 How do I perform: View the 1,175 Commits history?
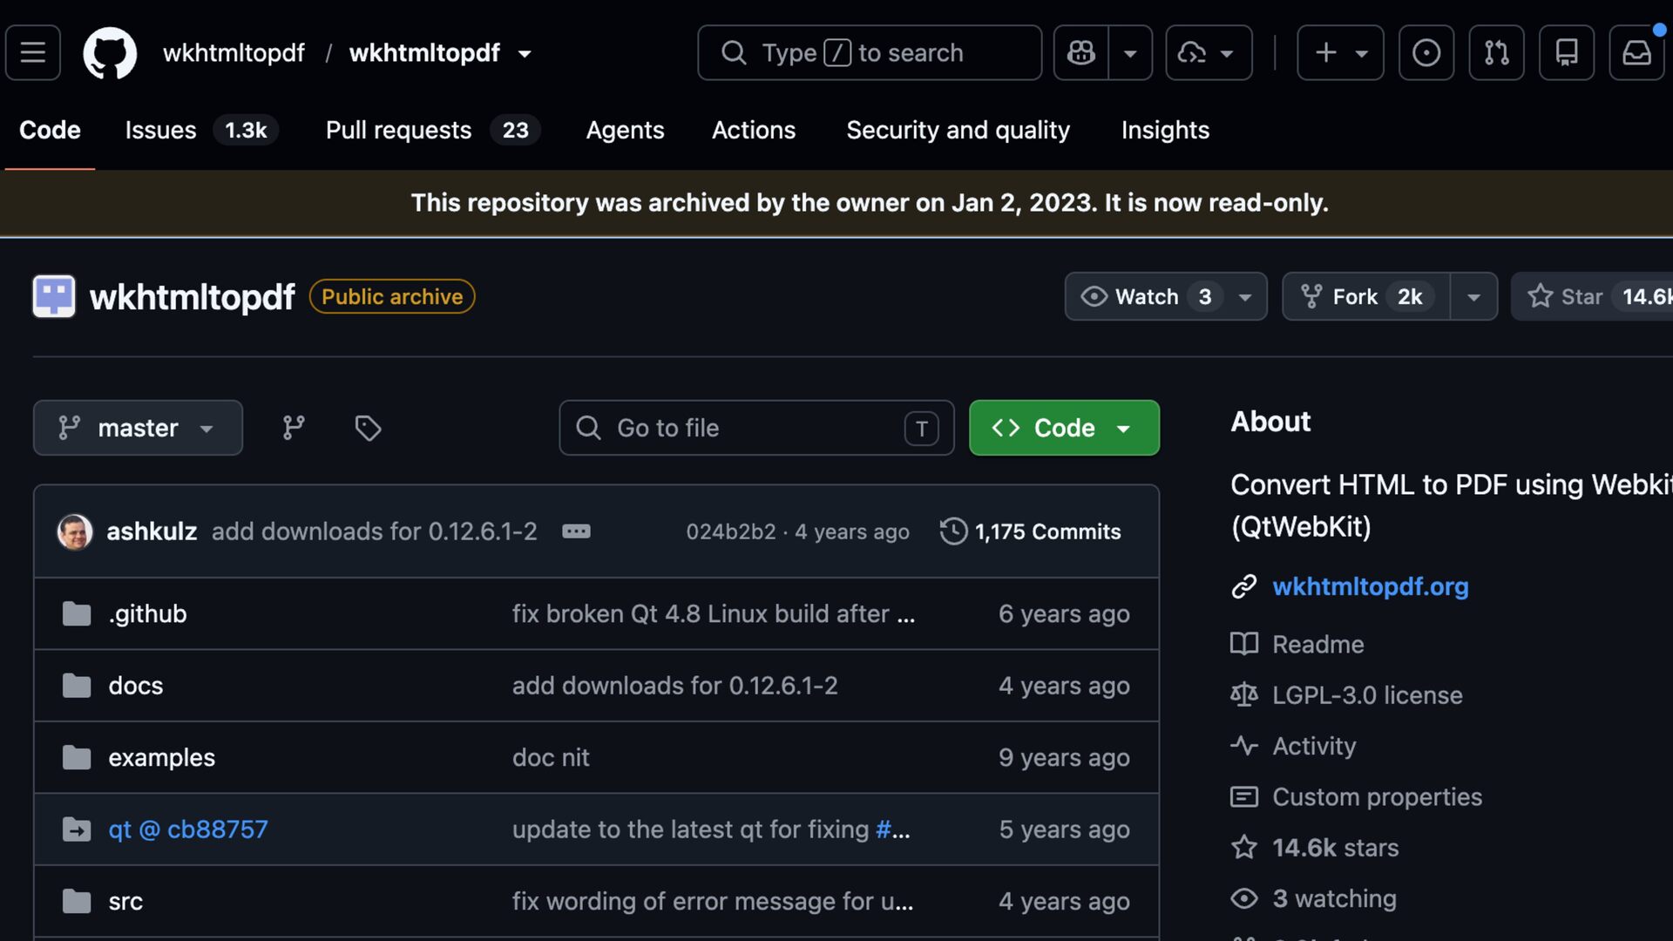tap(1031, 531)
